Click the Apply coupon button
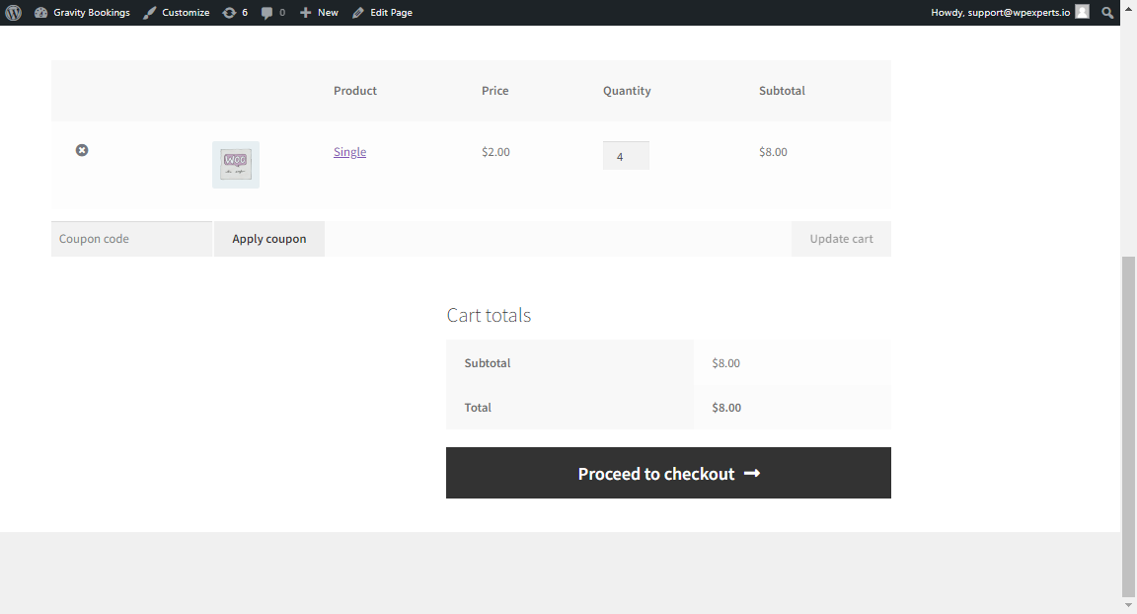The height and width of the screenshot is (614, 1137). point(269,239)
